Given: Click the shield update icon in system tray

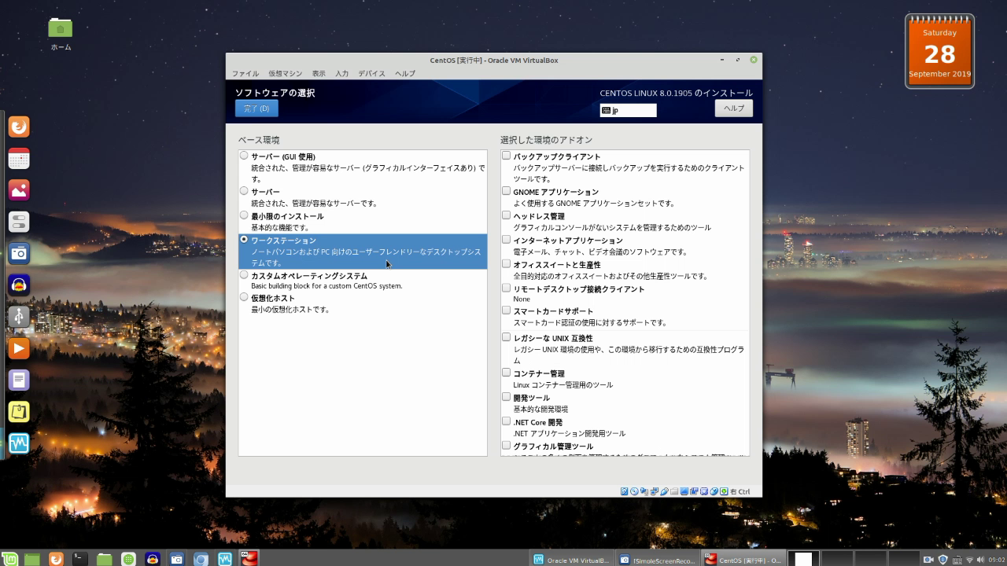Looking at the screenshot, I should coord(942,560).
